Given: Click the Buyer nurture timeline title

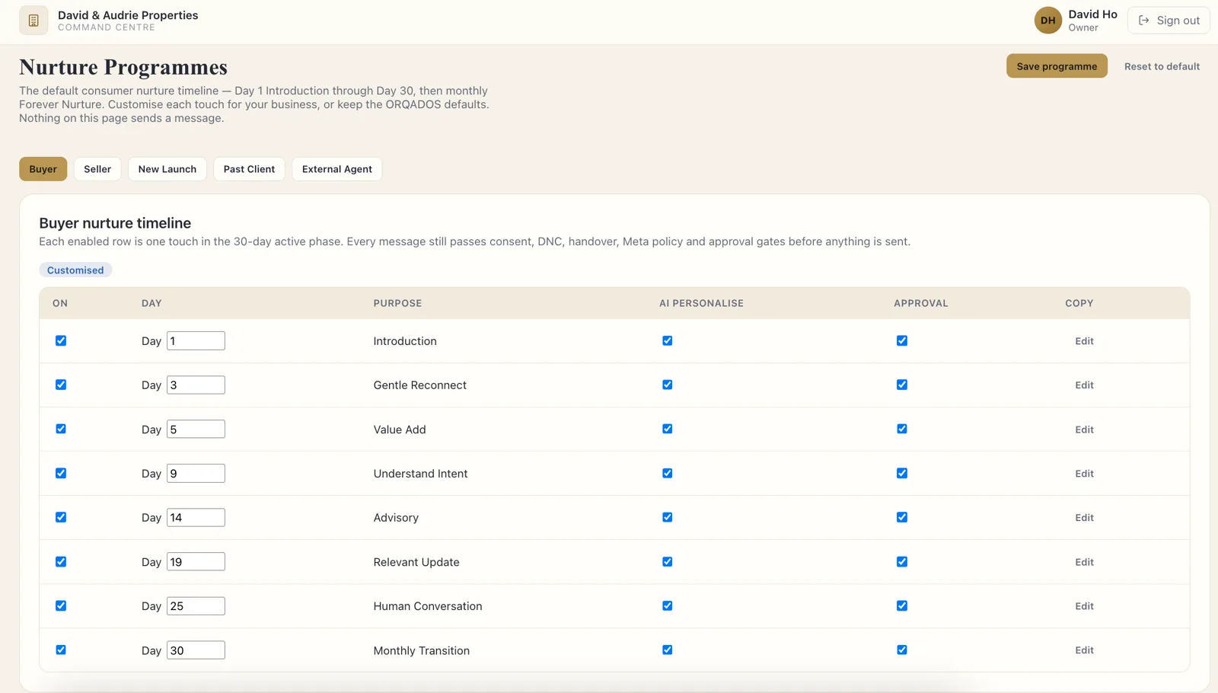Looking at the screenshot, I should pyautogui.click(x=115, y=223).
